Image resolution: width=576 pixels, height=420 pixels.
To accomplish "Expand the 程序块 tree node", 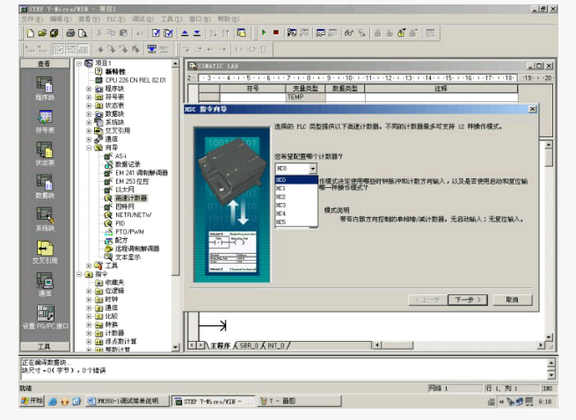I will pyautogui.click(x=89, y=88).
